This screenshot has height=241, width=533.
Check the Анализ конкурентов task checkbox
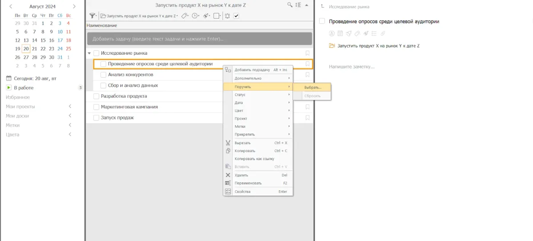[103, 75]
